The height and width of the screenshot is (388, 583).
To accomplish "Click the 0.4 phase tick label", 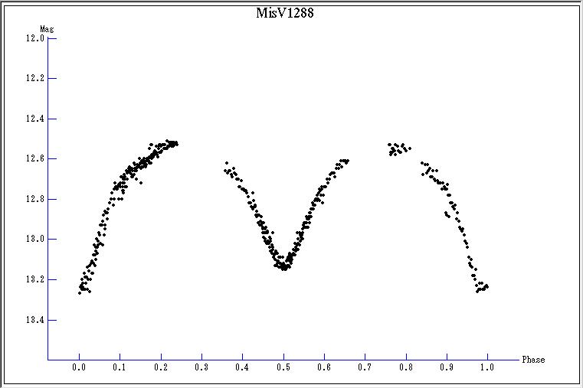I will click(x=242, y=367).
